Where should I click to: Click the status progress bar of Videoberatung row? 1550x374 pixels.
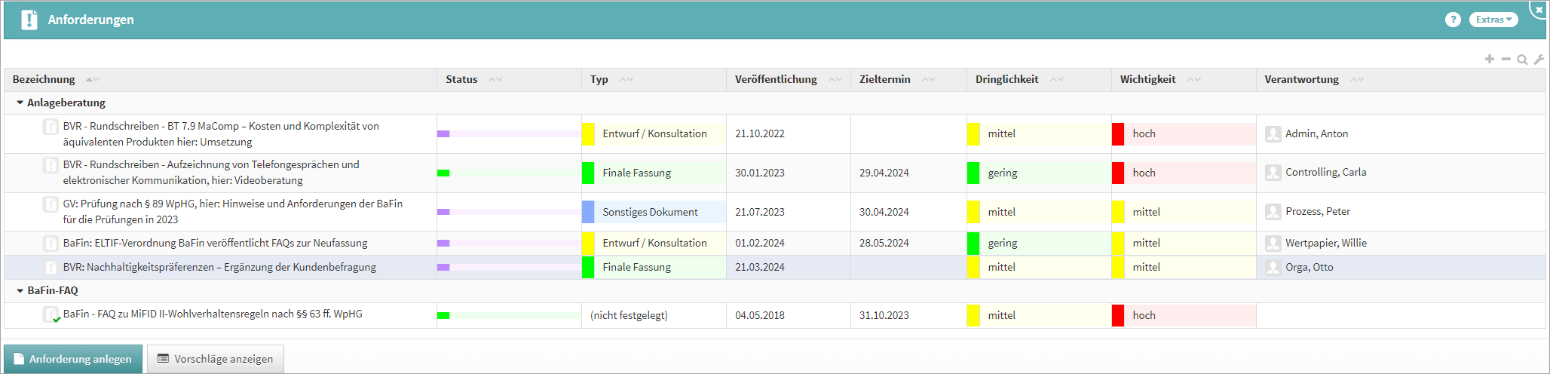click(508, 173)
